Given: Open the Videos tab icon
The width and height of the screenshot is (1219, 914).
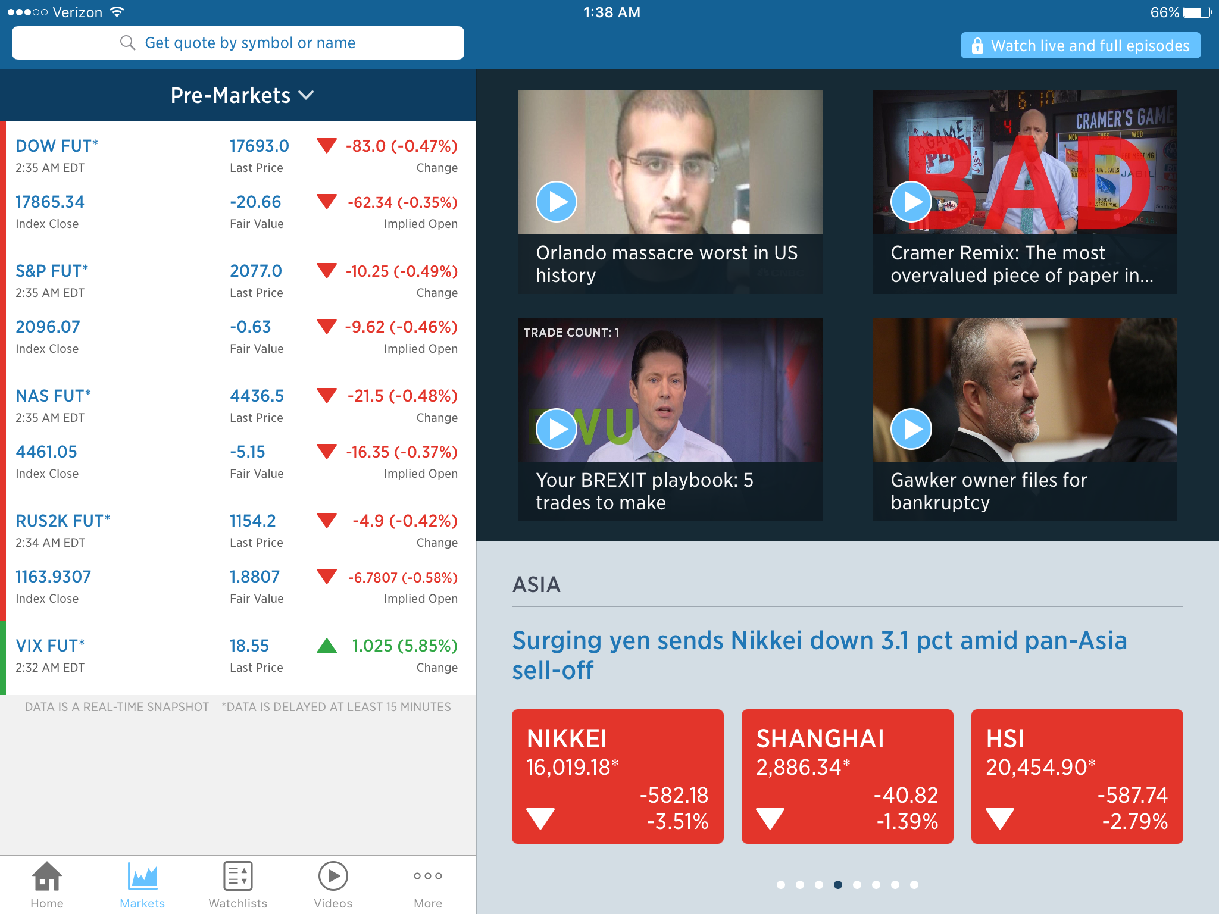Looking at the screenshot, I should (333, 876).
